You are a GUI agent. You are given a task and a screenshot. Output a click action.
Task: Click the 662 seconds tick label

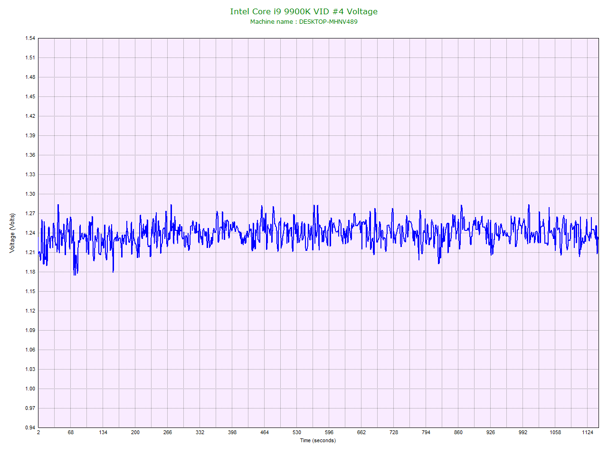361,433
